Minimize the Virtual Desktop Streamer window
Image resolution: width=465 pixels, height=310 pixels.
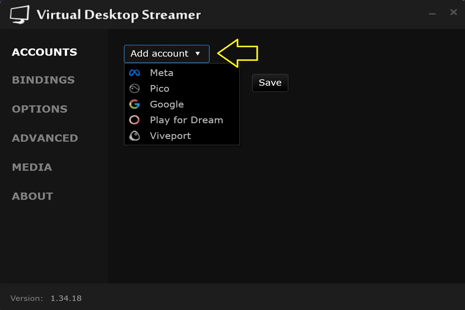point(432,14)
